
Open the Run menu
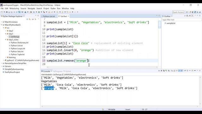pyautogui.click(x=59, y=9)
